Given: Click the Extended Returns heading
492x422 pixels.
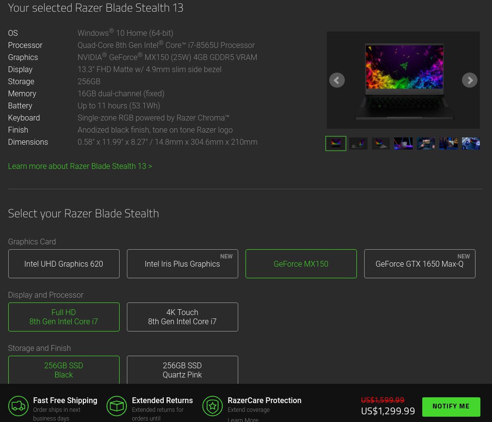Looking at the screenshot, I should (162, 400).
